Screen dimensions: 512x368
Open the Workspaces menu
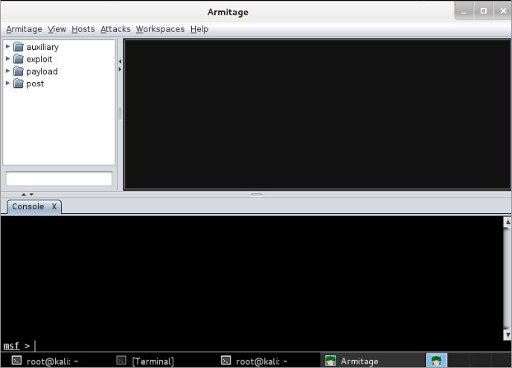pos(160,29)
